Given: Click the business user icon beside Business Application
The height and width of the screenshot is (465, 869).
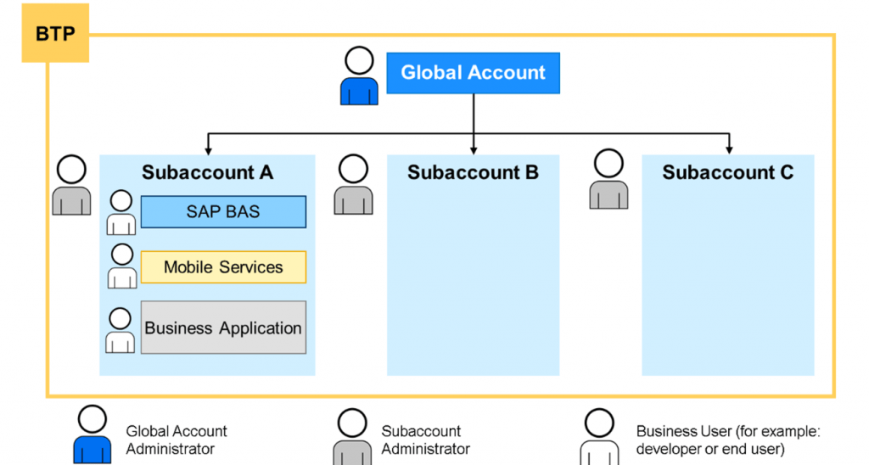Looking at the screenshot, I should [x=121, y=330].
